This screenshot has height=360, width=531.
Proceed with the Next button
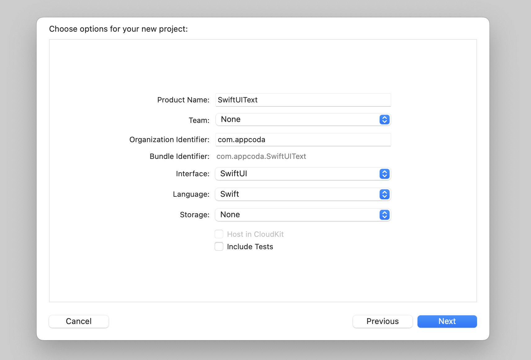click(447, 321)
